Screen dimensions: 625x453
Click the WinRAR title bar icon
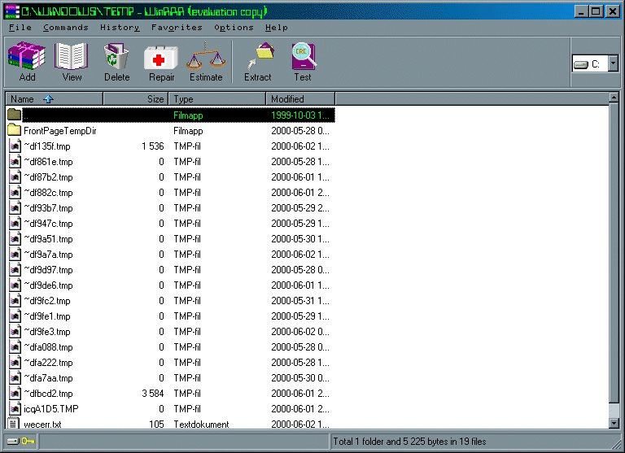(x=11, y=11)
